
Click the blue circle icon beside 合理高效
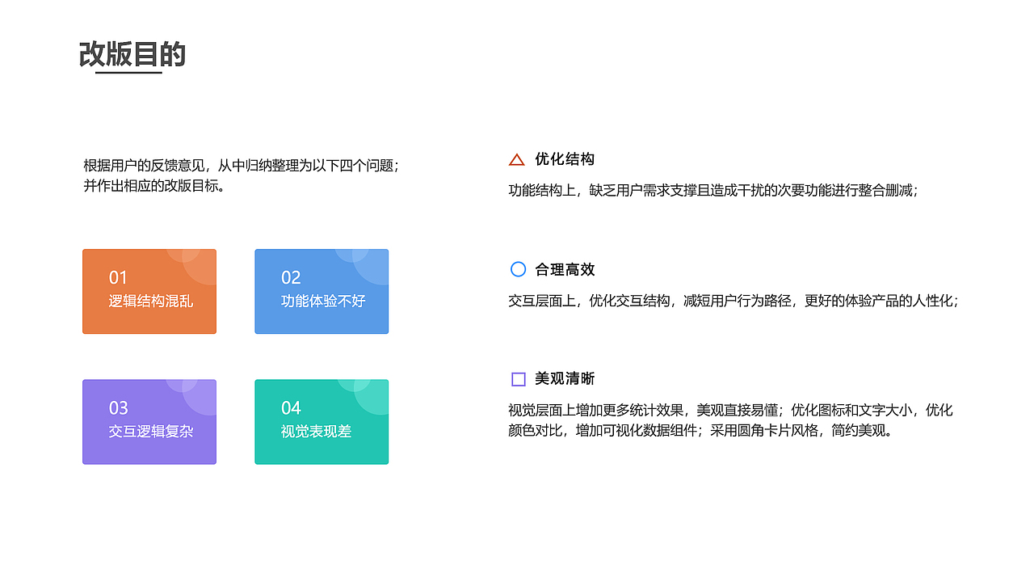518,269
